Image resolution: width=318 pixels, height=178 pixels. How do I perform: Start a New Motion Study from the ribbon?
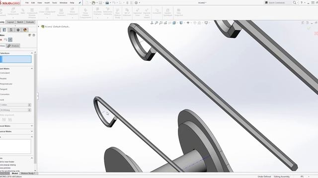[118, 13]
